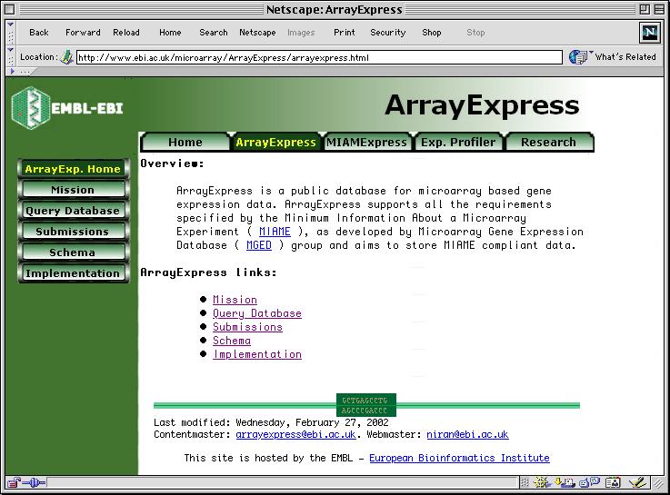Image resolution: width=670 pixels, height=495 pixels.
Task: Click the EMBL-EBI logo
Action: click(x=67, y=108)
